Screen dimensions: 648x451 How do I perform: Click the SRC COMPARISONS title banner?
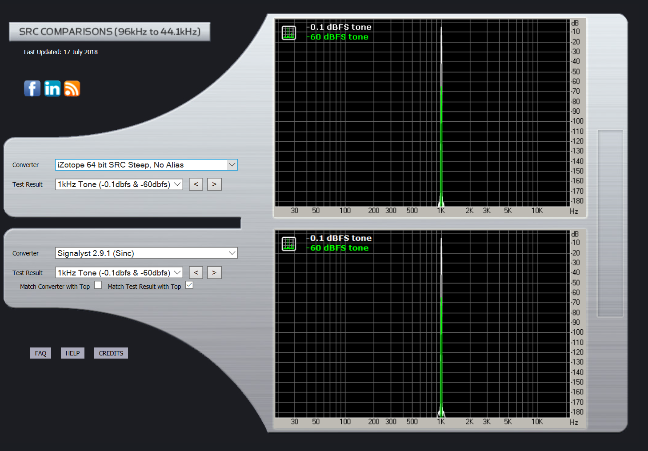[x=110, y=32]
